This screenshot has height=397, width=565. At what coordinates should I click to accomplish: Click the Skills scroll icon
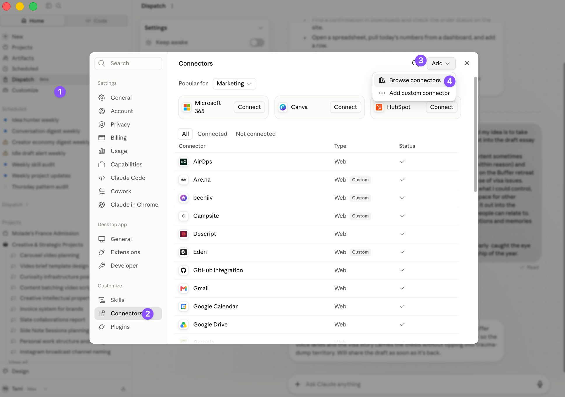[x=102, y=300]
